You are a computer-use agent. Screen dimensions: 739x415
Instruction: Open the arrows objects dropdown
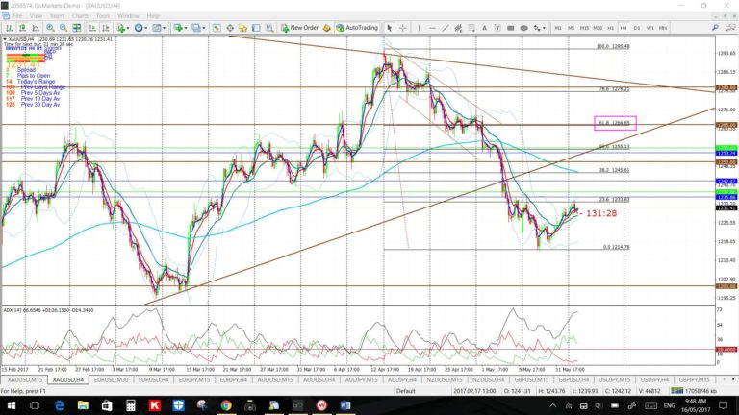539,28
